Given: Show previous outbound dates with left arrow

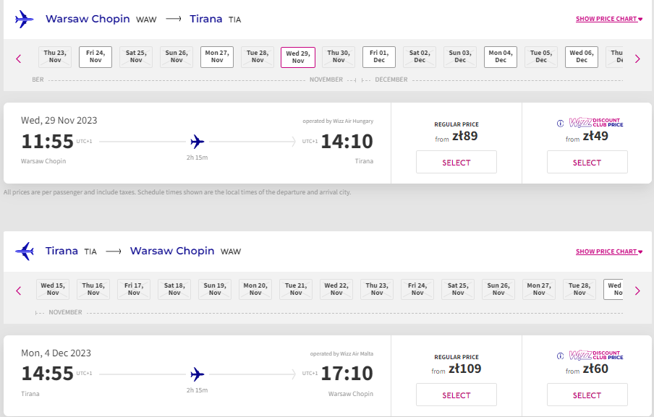Looking at the screenshot, I should [x=18, y=59].
